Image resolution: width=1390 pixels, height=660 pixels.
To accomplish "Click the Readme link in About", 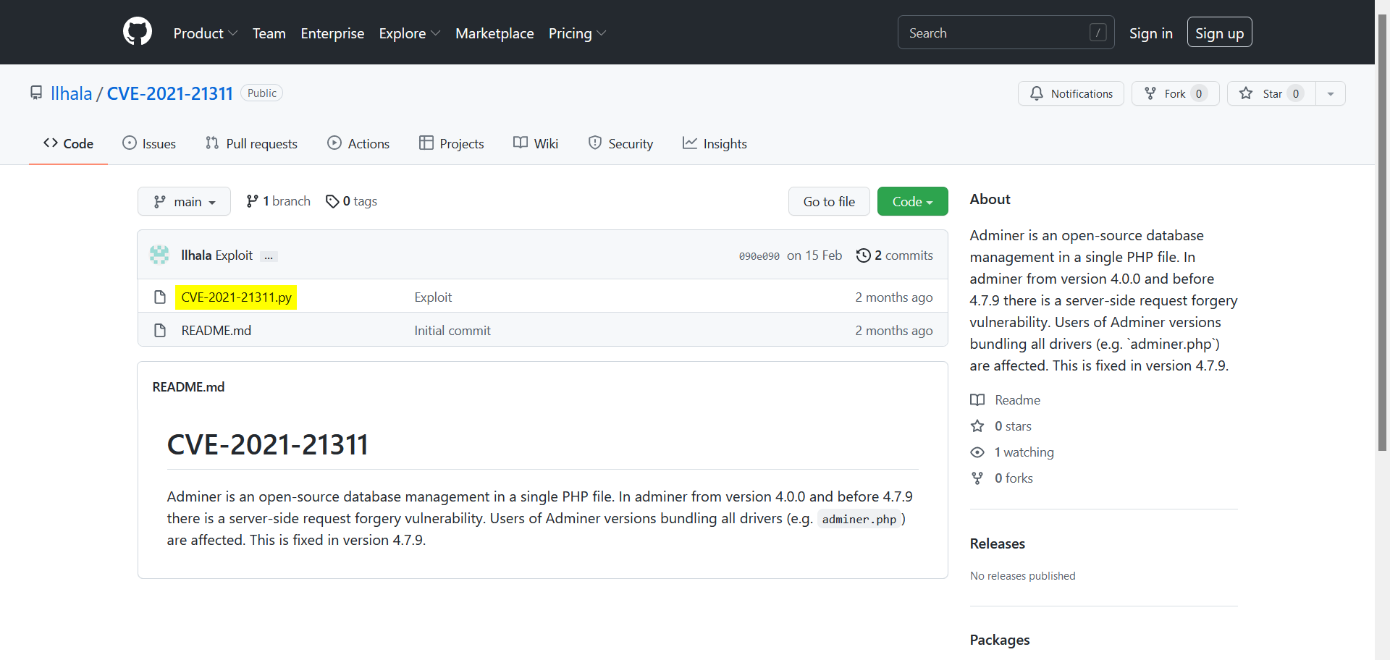I will pos(1017,399).
